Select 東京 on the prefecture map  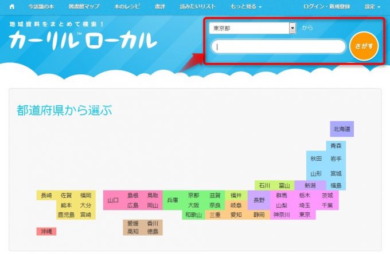[x=305, y=215]
